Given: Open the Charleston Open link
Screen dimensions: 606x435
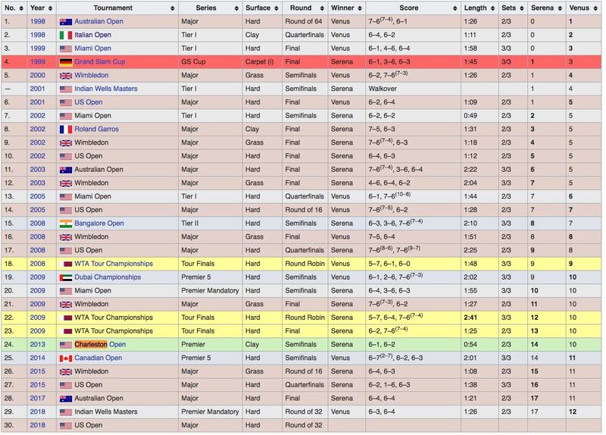Looking at the screenshot, I should click(100, 345).
